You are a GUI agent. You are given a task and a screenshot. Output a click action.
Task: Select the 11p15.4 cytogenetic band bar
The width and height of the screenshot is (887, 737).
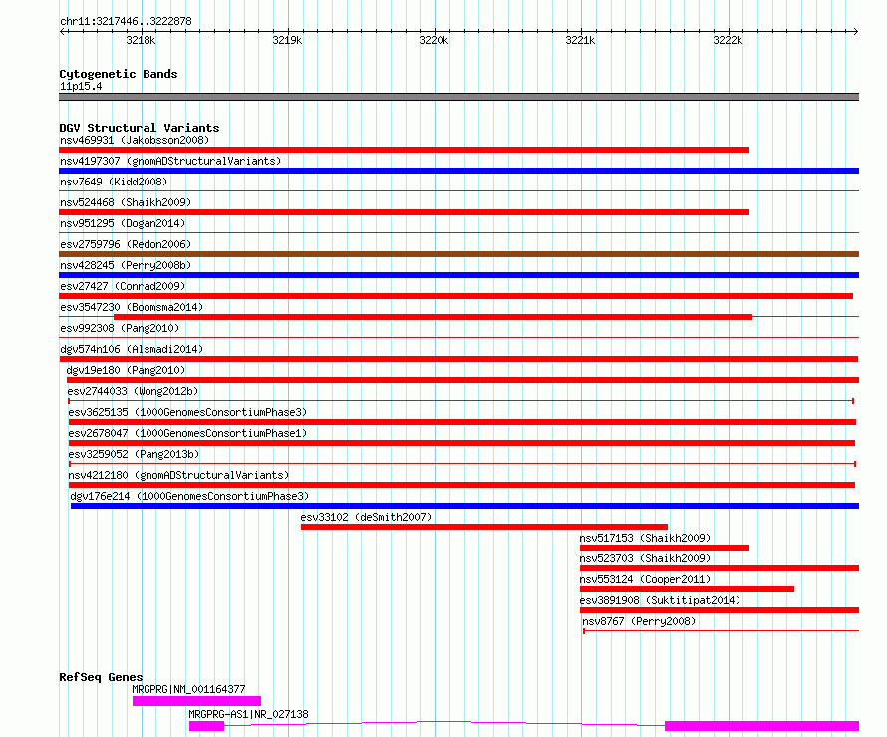[458, 97]
